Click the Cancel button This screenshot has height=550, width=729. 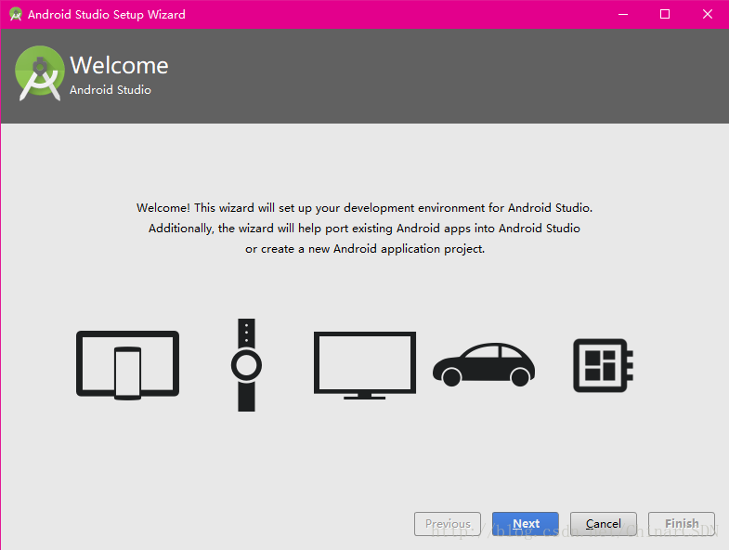click(604, 524)
